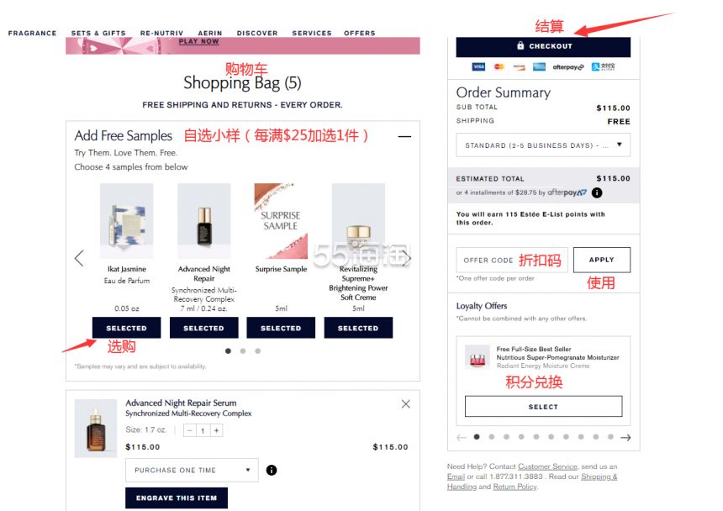Open info icon beside Purchase One Time
Viewport: 723px width, 511px height.
[272, 470]
